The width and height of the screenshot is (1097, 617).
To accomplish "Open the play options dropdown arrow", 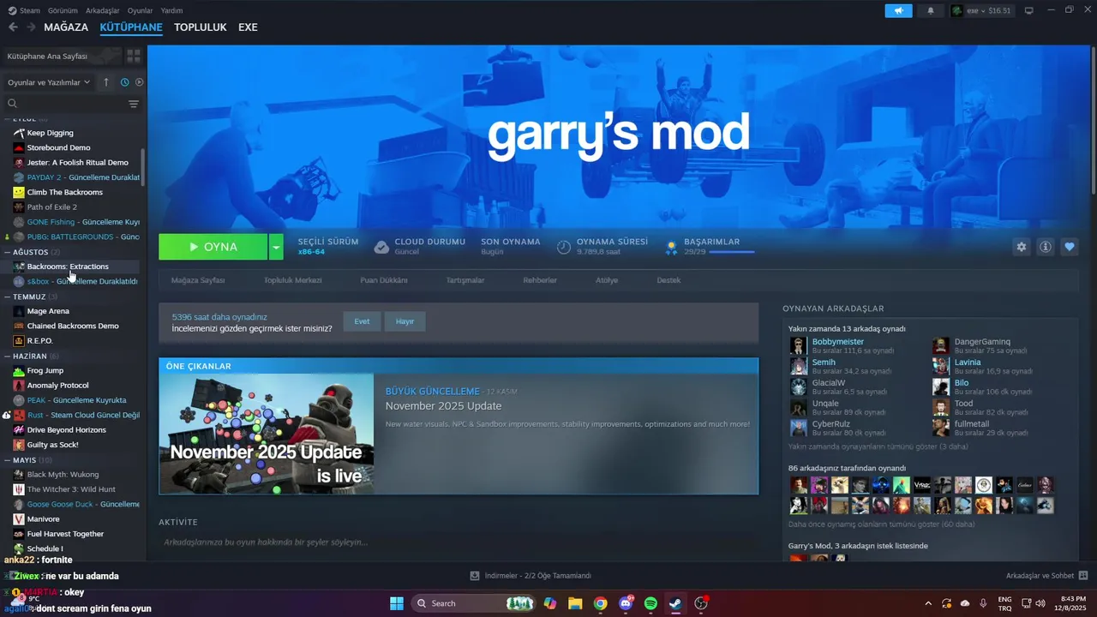I will coord(276,247).
